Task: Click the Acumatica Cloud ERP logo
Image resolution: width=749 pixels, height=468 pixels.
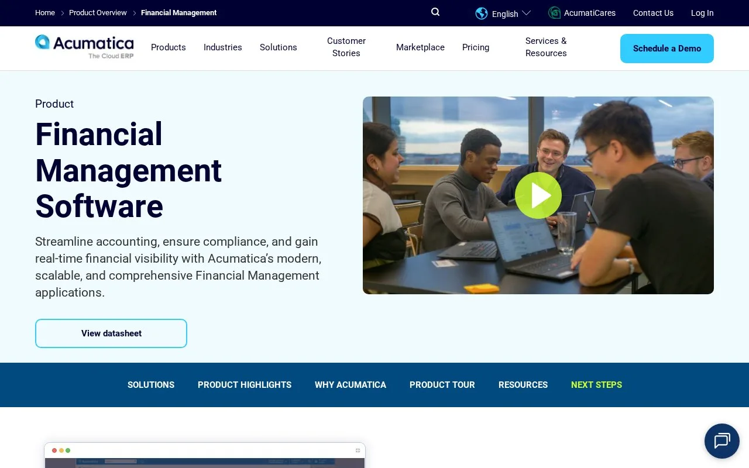Action: (x=84, y=47)
